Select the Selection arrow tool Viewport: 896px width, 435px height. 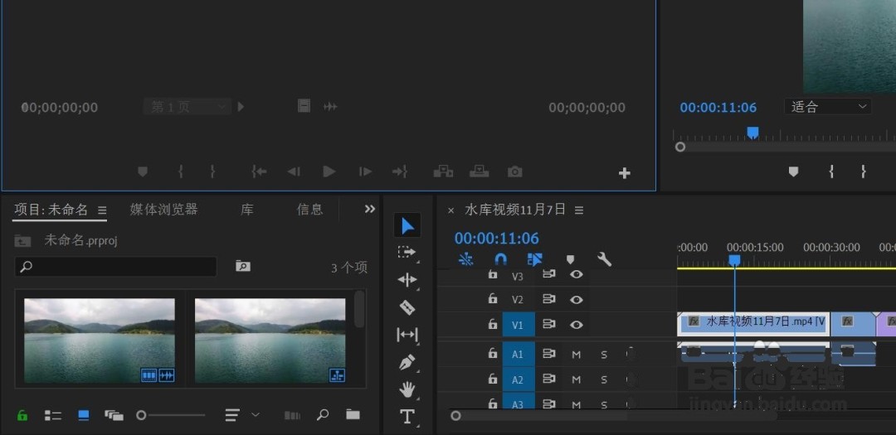click(407, 225)
